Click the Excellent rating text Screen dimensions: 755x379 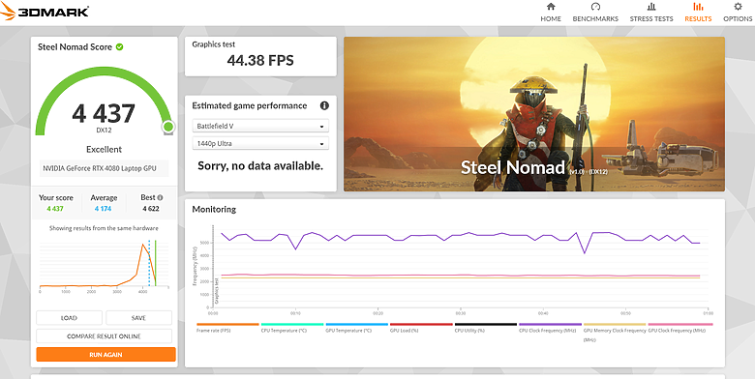104,149
